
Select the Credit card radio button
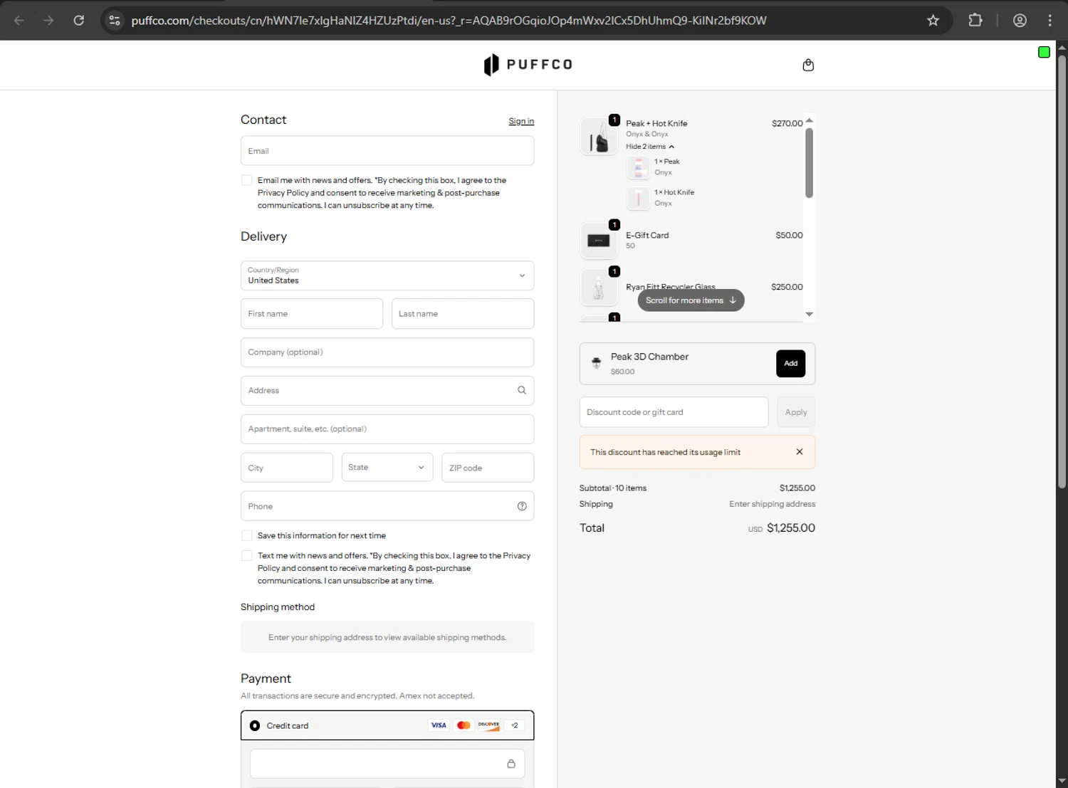[x=255, y=725]
